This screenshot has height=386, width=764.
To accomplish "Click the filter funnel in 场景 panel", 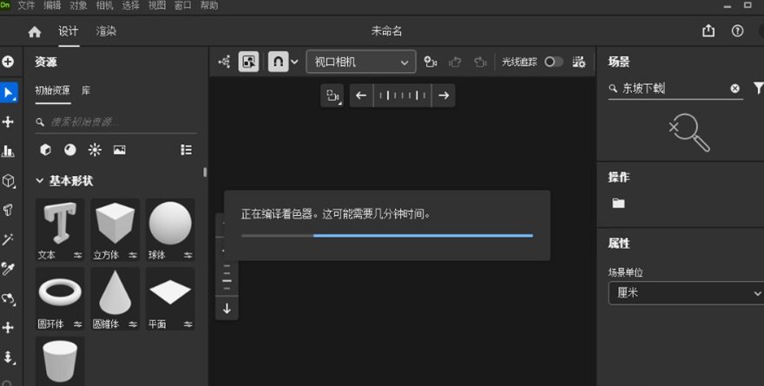I will pyautogui.click(x=758, y=88).
